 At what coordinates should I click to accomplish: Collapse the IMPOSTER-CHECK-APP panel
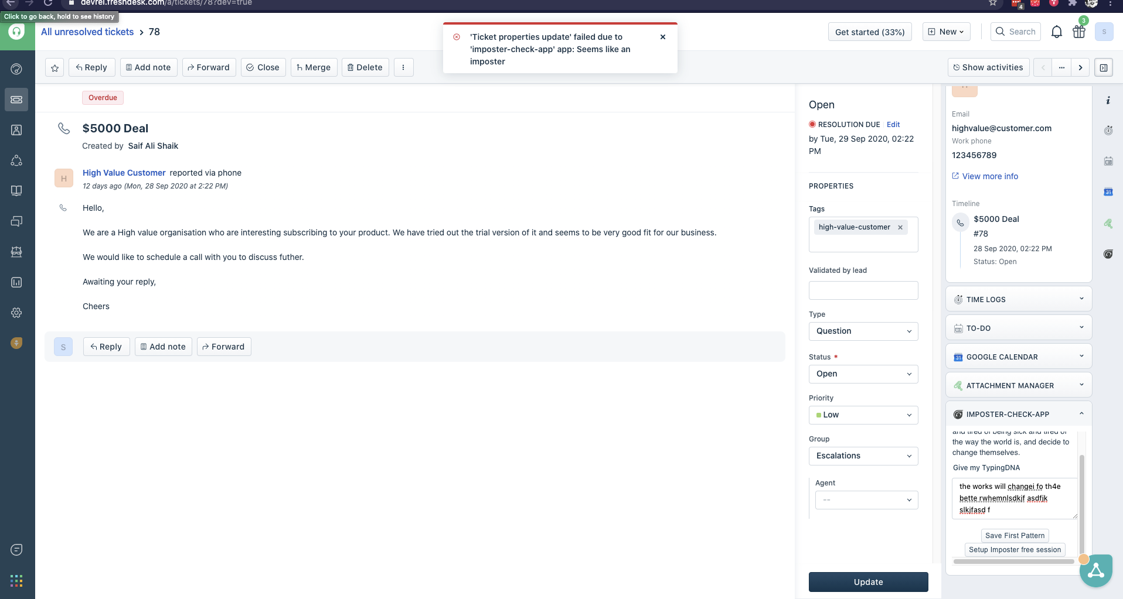point(1019,414)
